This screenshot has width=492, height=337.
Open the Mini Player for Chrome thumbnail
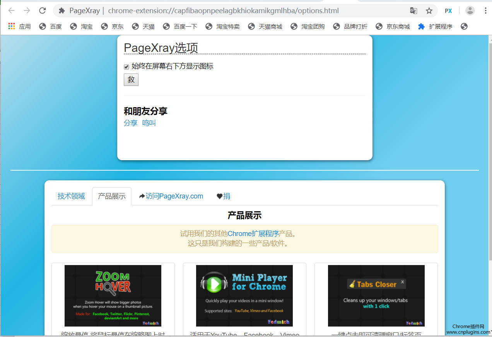tap(244, 296)
